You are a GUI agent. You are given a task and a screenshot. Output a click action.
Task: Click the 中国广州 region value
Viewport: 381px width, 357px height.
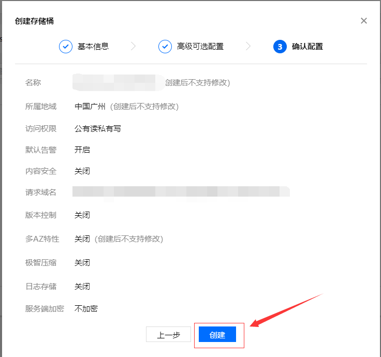click(x=90, y=106)
